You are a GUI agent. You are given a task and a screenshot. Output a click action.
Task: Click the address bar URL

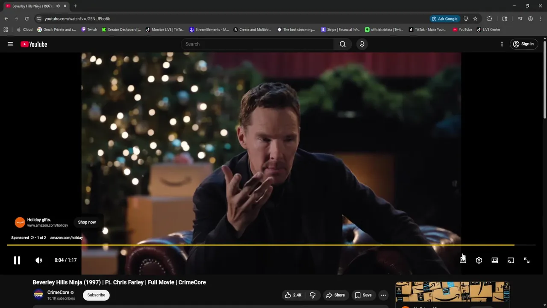tap(77, 19)
